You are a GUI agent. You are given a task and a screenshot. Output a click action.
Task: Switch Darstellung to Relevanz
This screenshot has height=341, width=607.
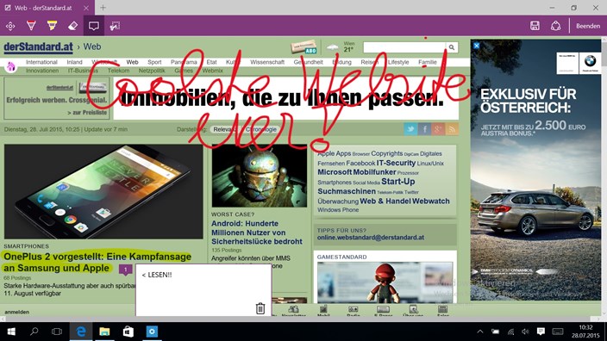pos(224,129)
